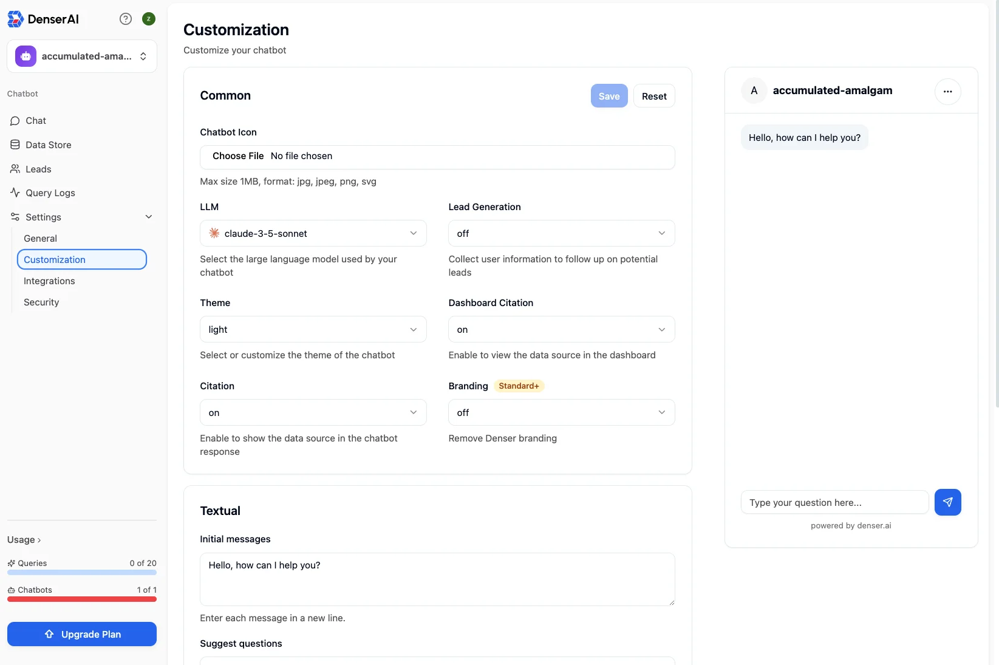Send message with the paper-plane icon
The width and height of the screenshot is (999, 665).
tap(947, 502)
